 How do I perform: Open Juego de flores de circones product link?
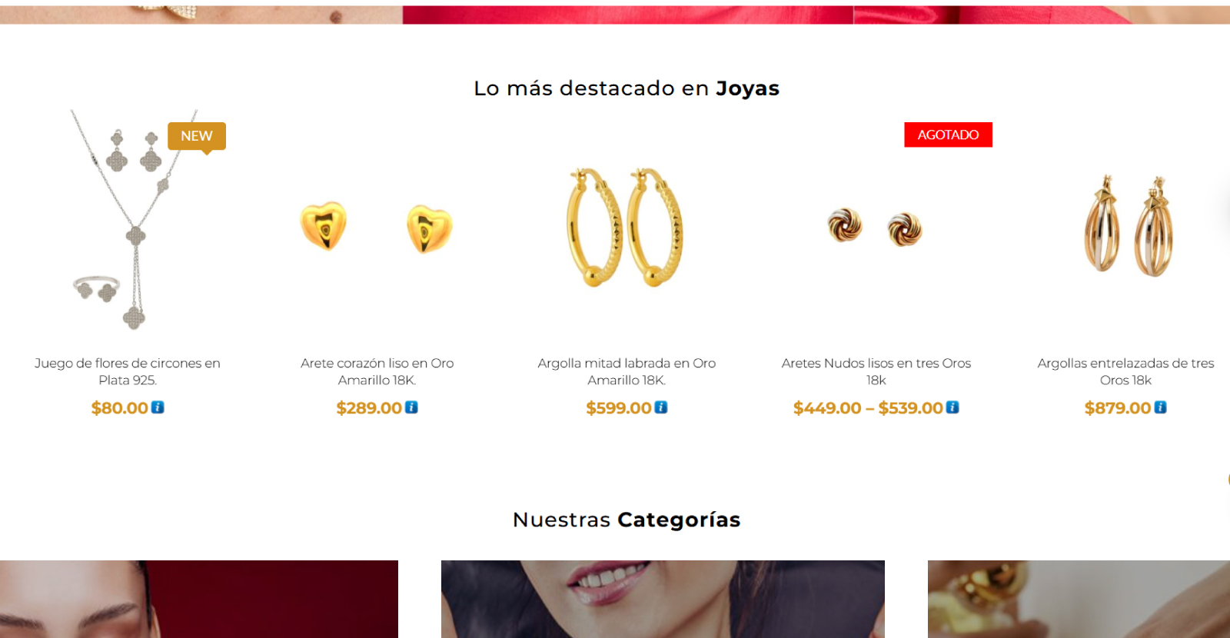point(128,371)
